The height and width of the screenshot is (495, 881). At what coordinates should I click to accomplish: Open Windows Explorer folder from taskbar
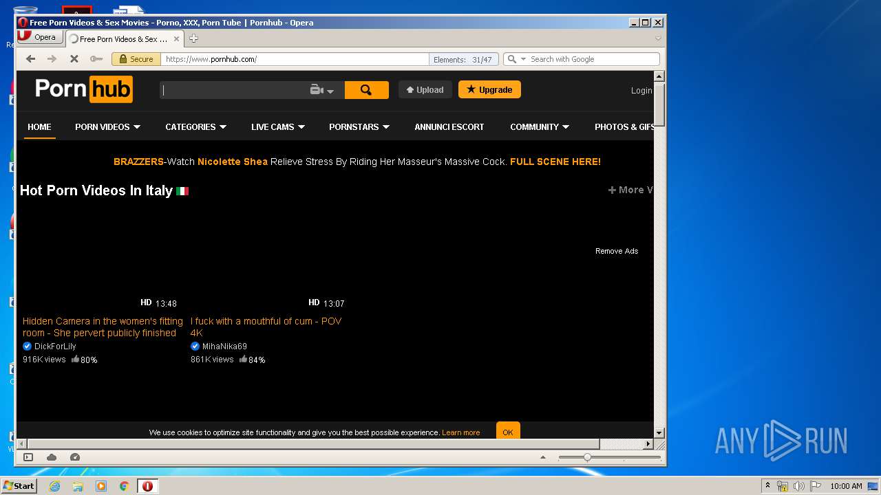pos(78,486)
